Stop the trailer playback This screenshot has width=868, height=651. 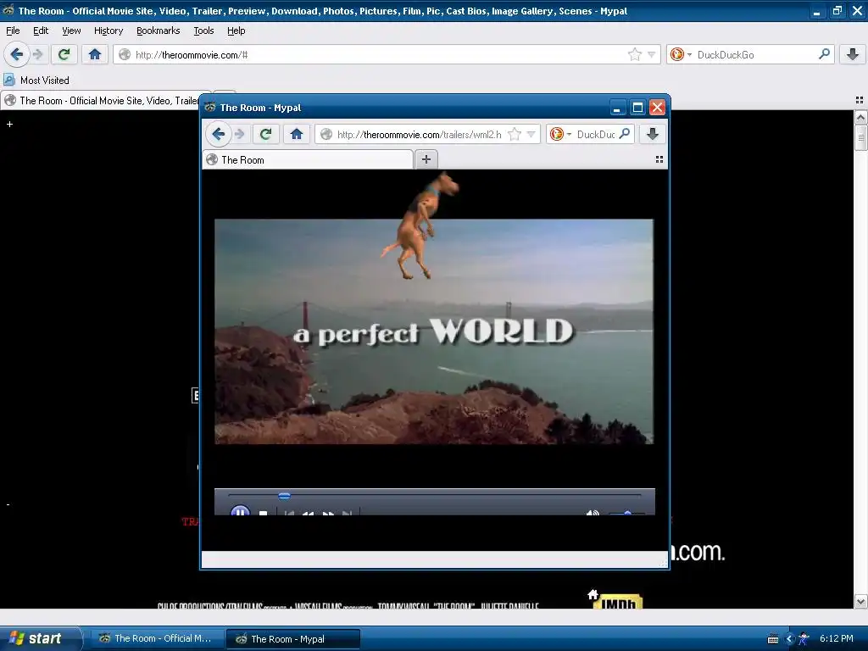264,513
